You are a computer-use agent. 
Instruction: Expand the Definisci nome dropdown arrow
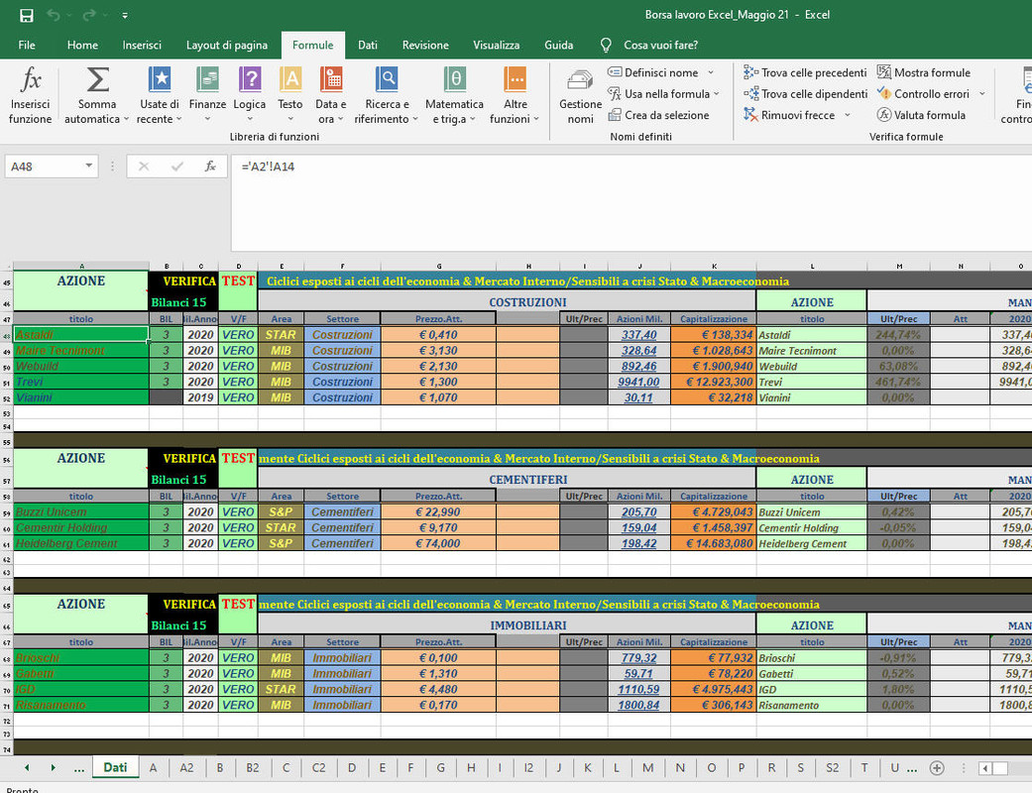click(711, 73)
